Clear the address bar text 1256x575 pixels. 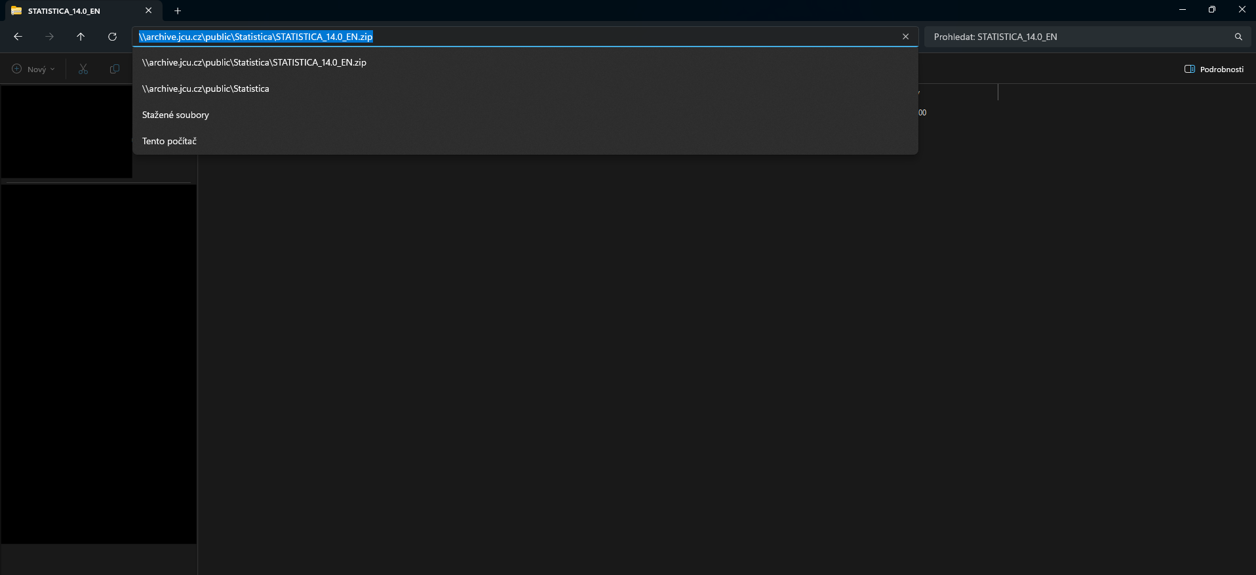(x=905, y=37)
